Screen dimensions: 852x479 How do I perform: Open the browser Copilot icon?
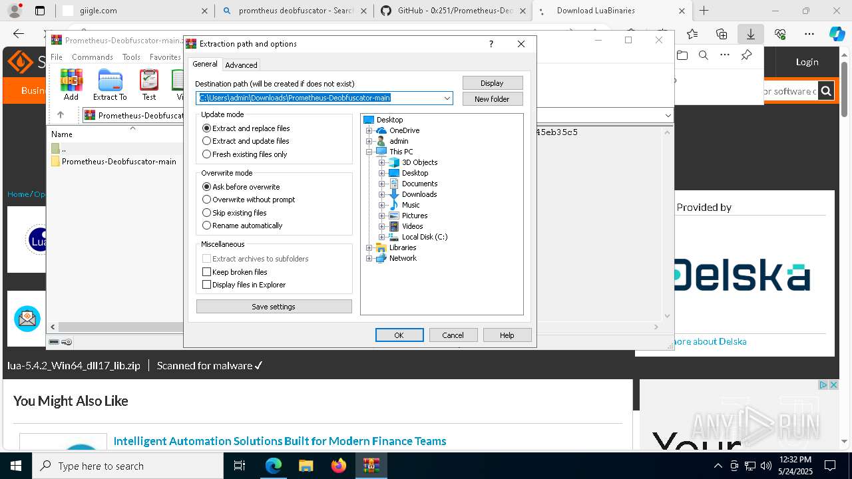tap(837, 34)
